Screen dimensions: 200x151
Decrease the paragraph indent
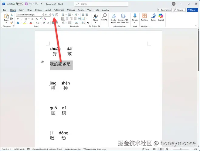click(83, 15)
